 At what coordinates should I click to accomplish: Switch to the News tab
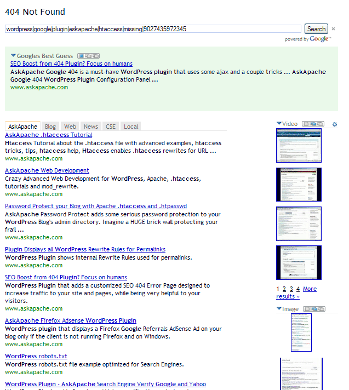(x=91, y=127)
